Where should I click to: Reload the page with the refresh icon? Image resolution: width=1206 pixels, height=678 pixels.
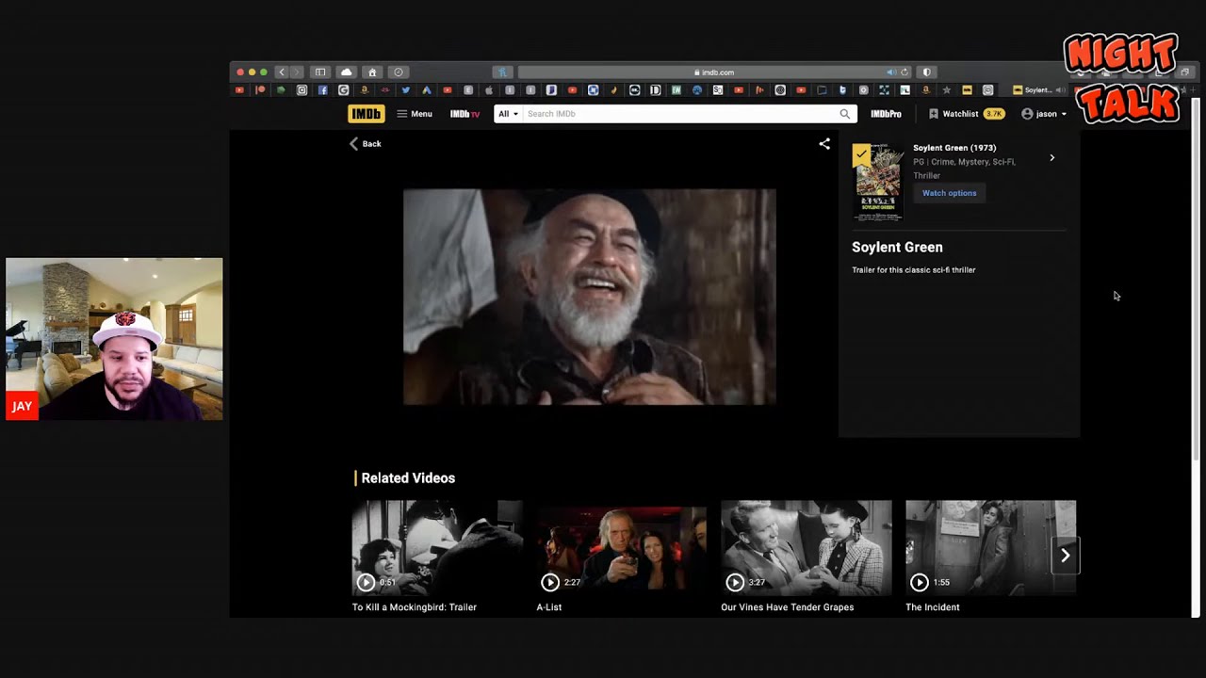(904, 73)
